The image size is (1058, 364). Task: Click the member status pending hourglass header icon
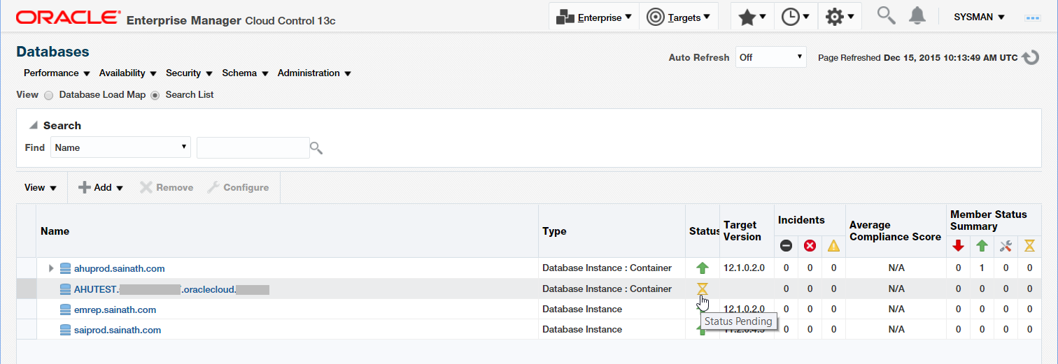pos(1029,246)
